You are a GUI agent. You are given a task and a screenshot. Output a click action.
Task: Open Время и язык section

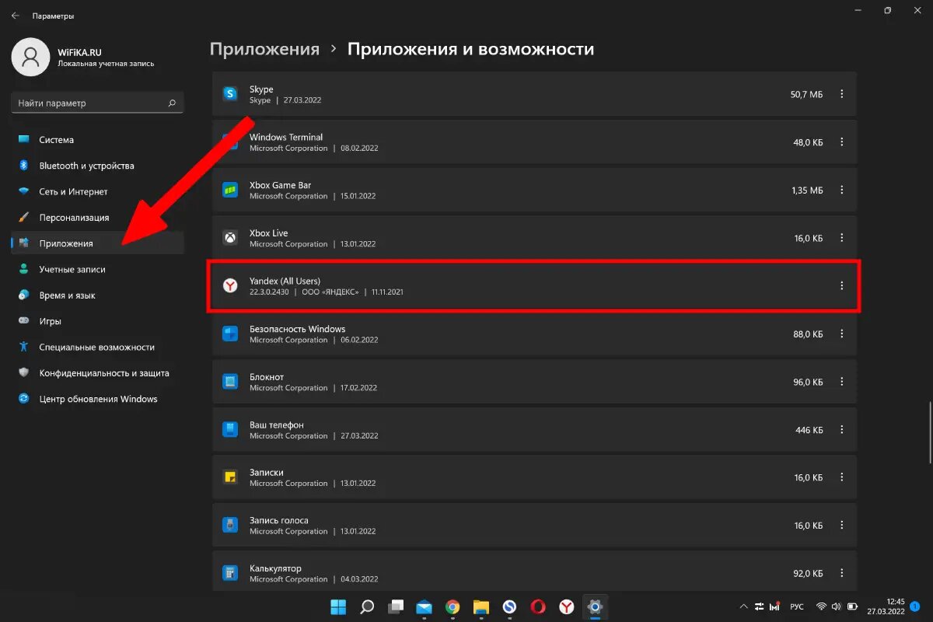(97, 295)
